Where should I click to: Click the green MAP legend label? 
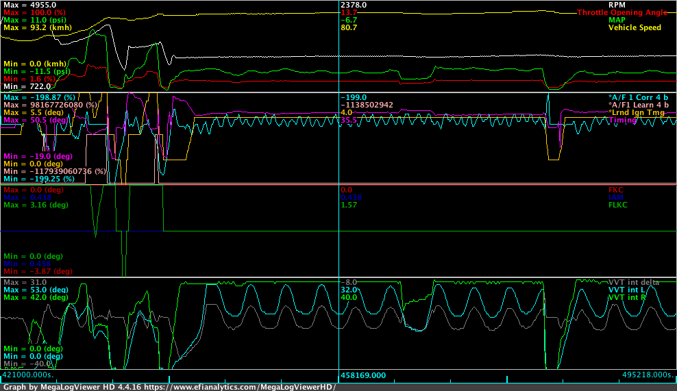pyautogui.click(x=617, y=20)
